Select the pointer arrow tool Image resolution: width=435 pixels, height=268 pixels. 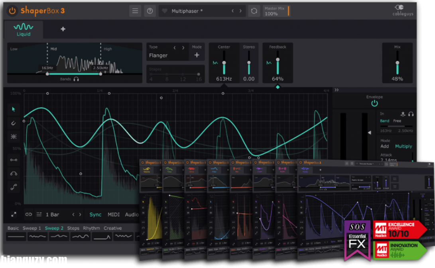pyautogui.click(x=14, y=109)
